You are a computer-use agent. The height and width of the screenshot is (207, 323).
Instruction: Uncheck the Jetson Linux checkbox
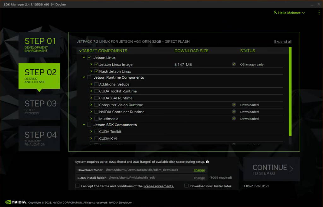(89, 58)
